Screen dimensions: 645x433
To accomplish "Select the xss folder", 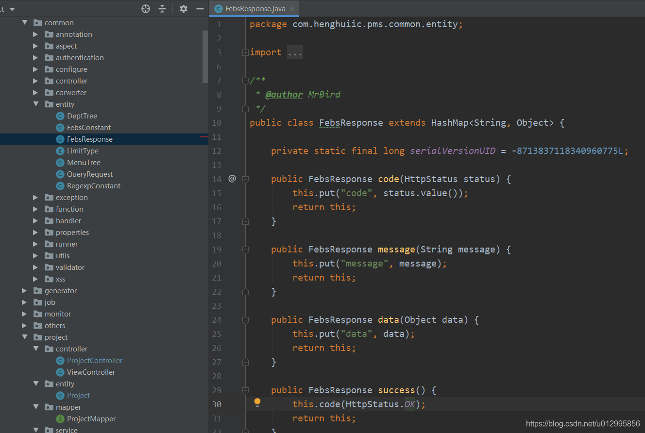I will (60, 279).
